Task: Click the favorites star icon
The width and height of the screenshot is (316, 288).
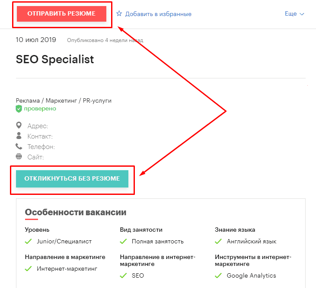Action: [x=119, y=14]
